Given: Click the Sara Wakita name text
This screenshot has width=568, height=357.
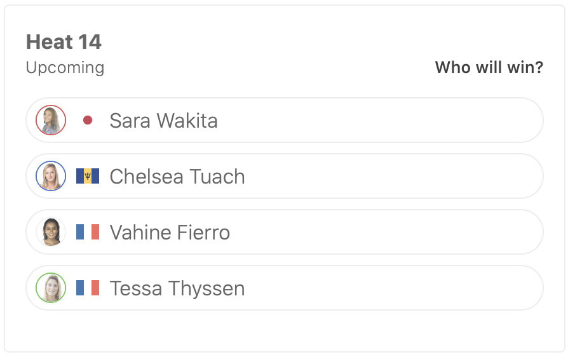Looking at the screenshot, I should pyautogui.click(x=163, y=120).
